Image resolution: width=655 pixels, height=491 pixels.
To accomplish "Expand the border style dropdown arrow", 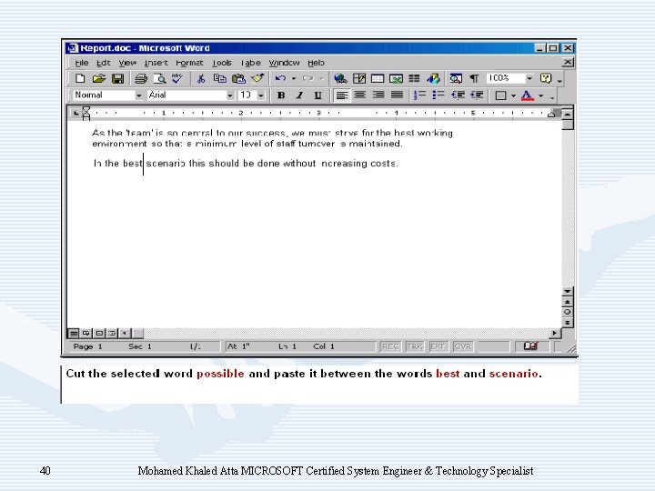I will (x=513, y=95).
